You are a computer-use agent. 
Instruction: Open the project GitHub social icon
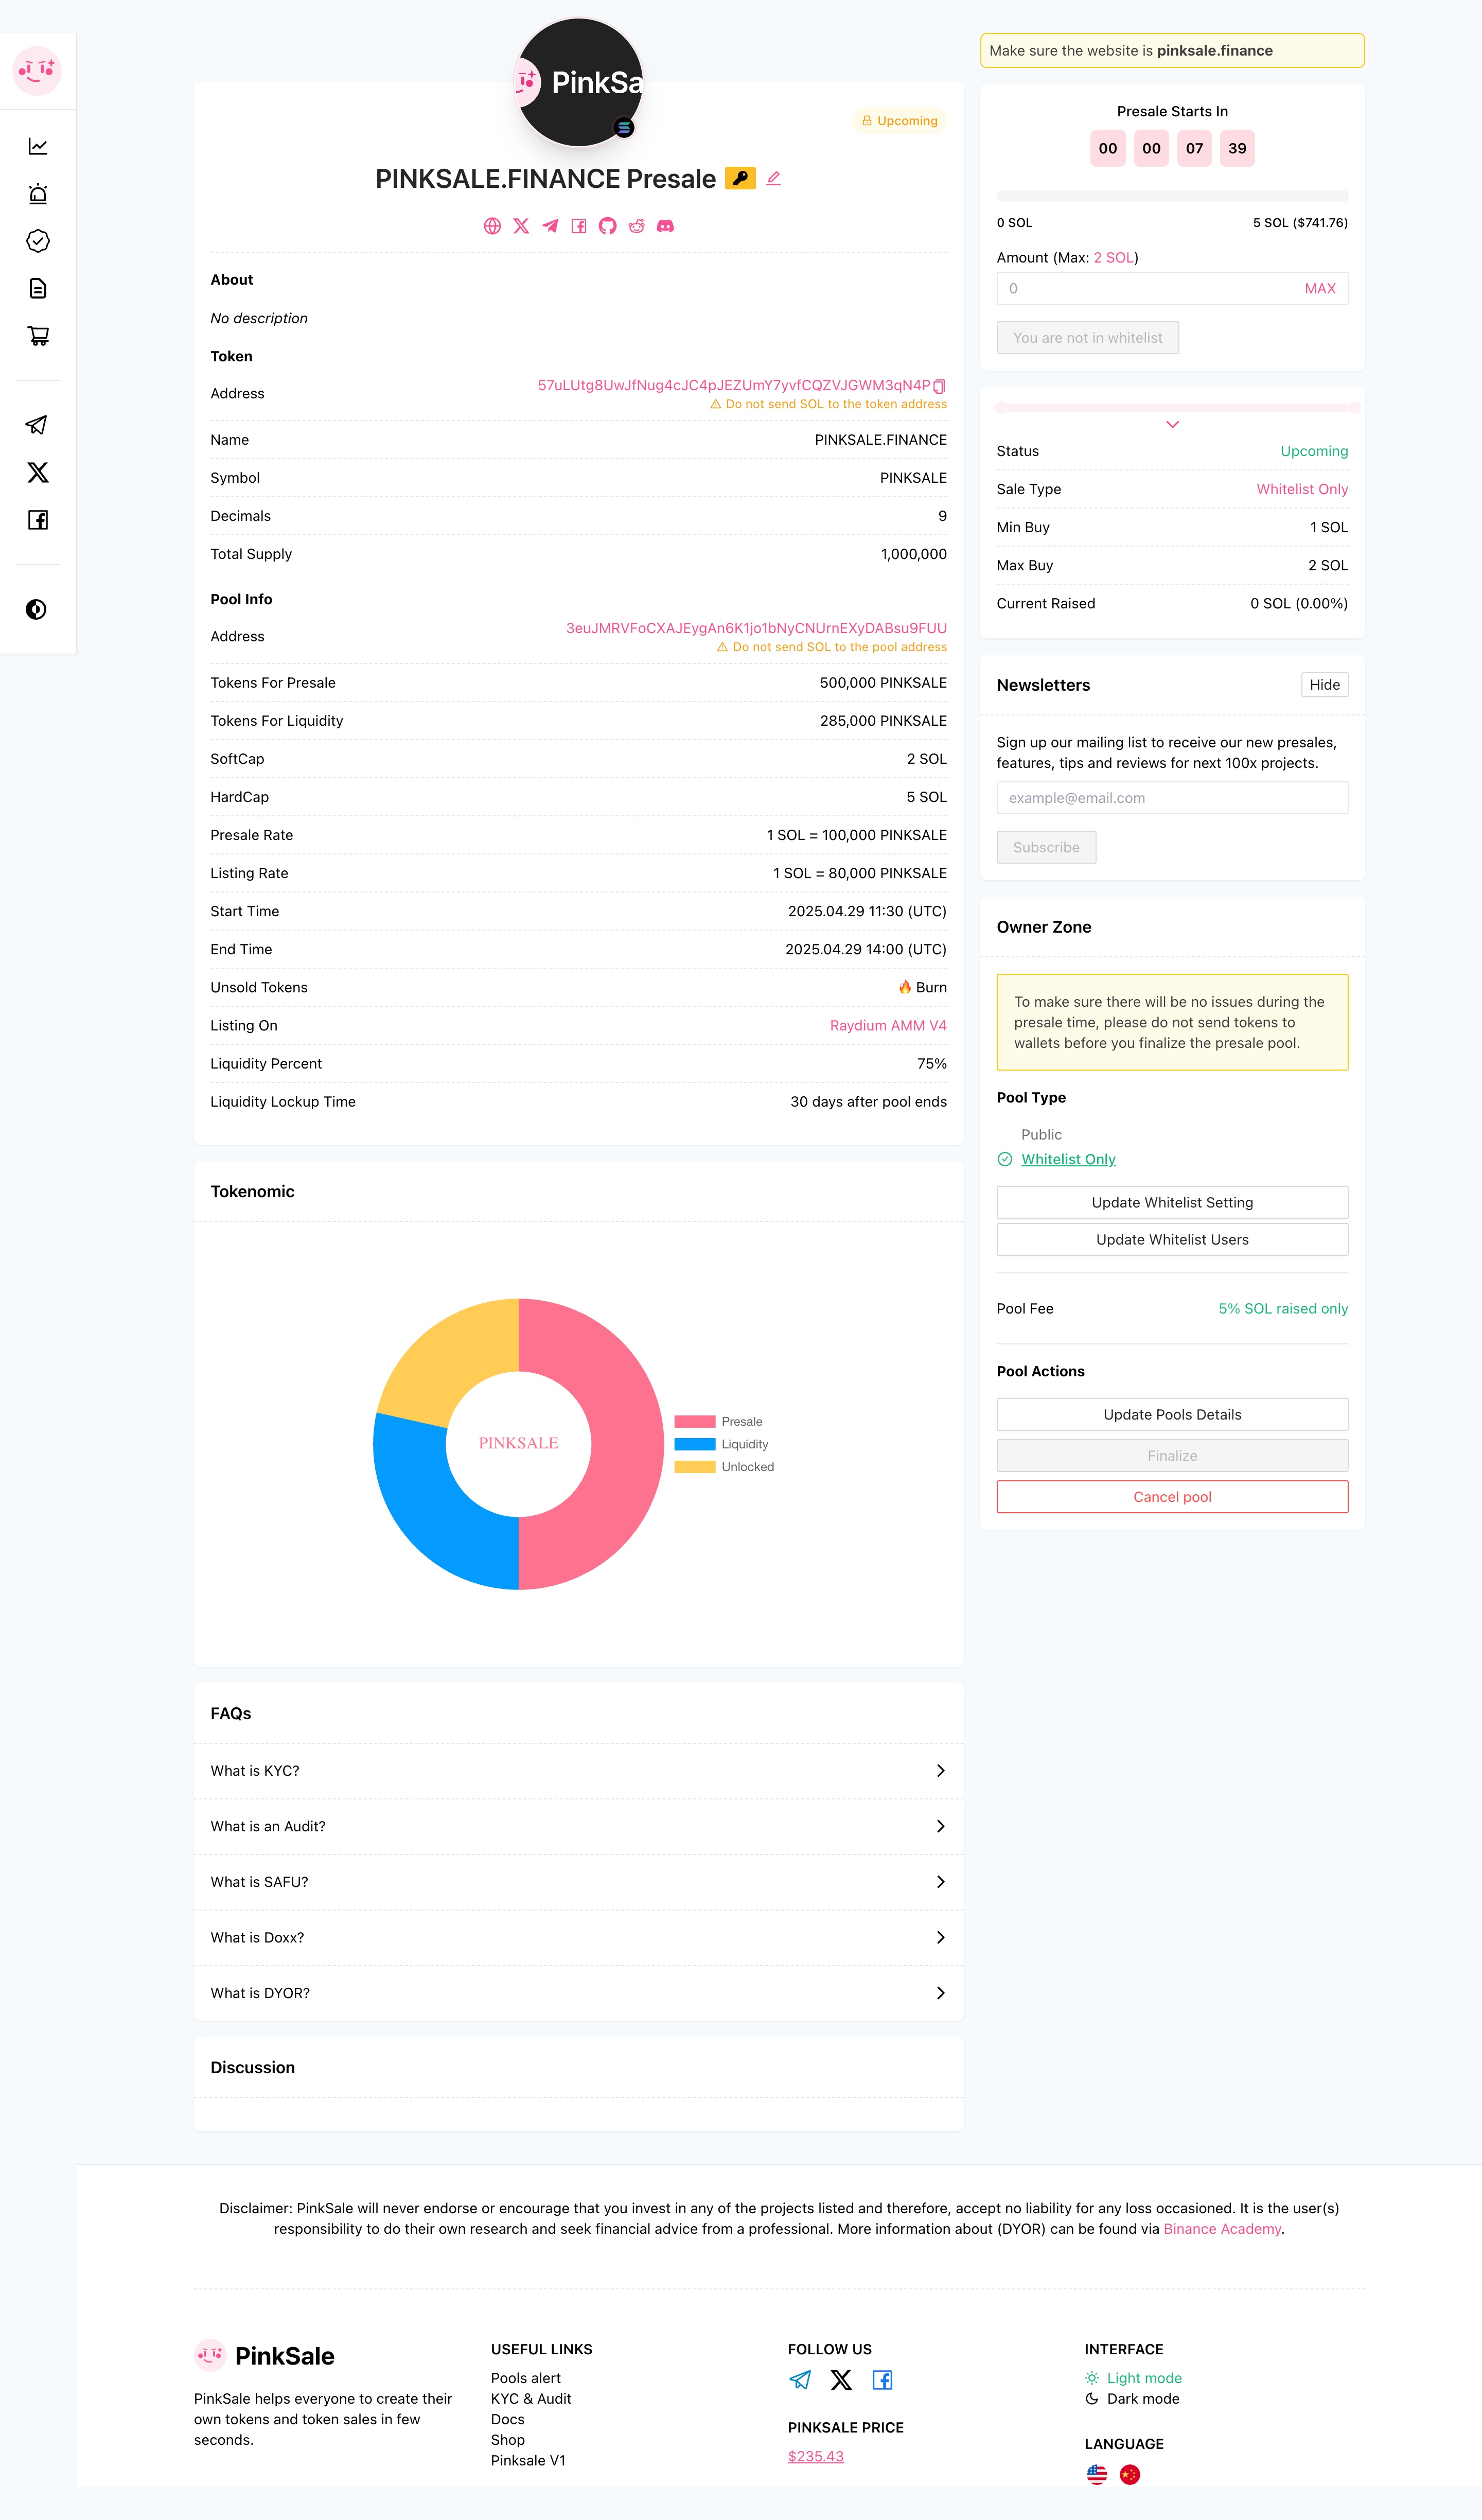[607, 226]
